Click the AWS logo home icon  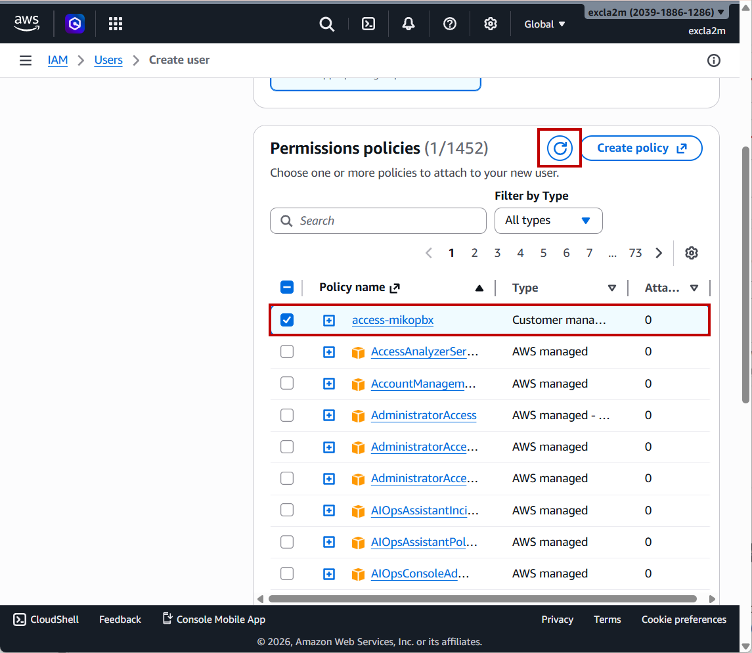(27, 24)
